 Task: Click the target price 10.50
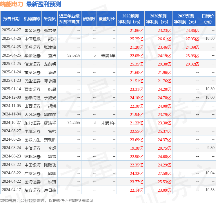[210, 39]
